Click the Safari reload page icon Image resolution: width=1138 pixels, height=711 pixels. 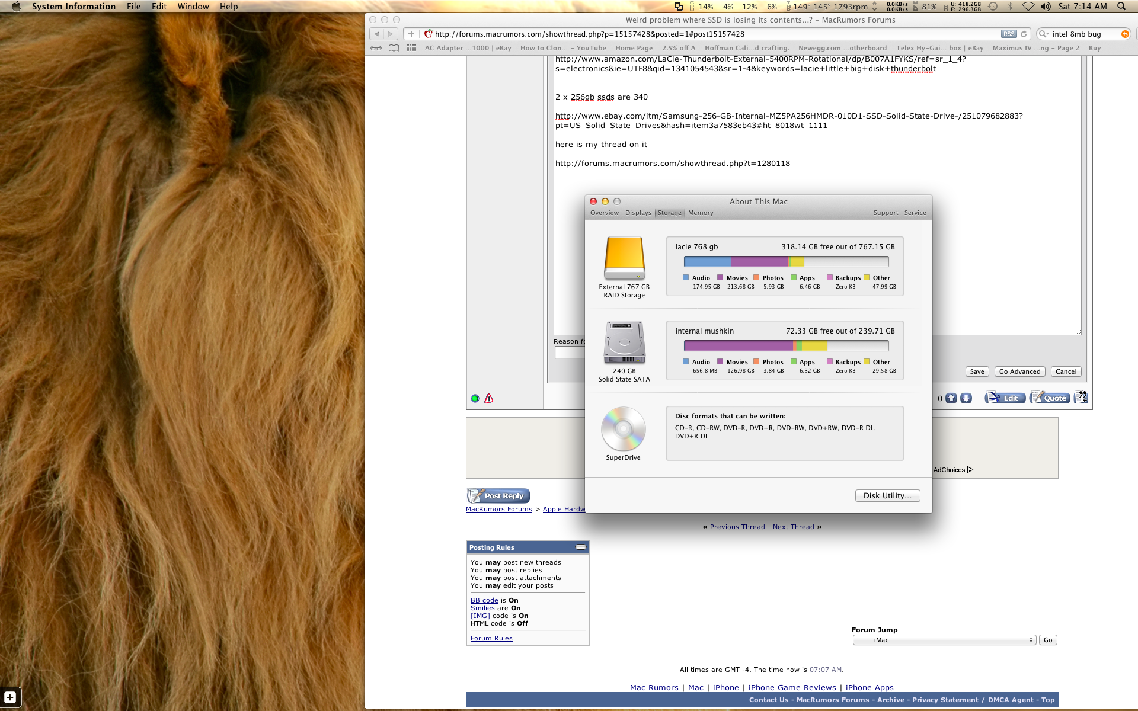click(x=1024, y=34)
